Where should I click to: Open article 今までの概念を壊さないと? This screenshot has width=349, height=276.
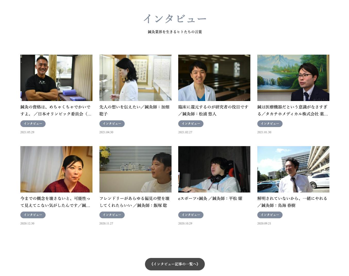point(55,202)
